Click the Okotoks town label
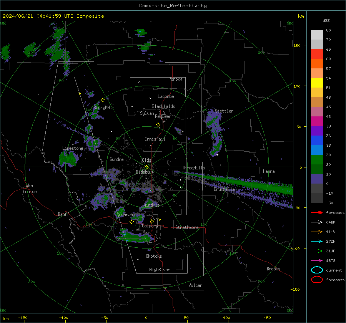The width and height of the screenshot is (346, 323). [x=154, y=256]
